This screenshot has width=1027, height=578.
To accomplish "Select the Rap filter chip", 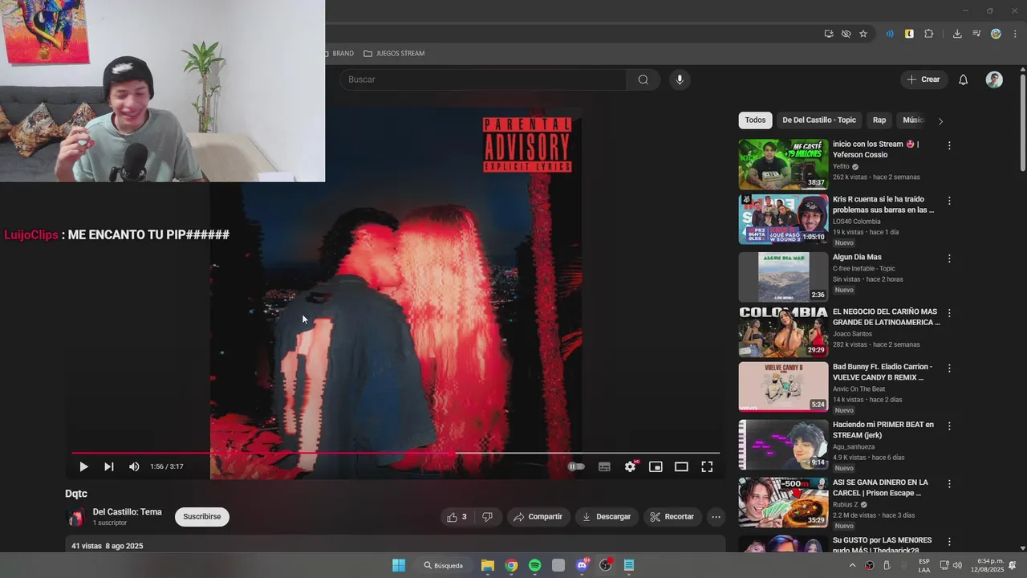I will coord(879,120).
